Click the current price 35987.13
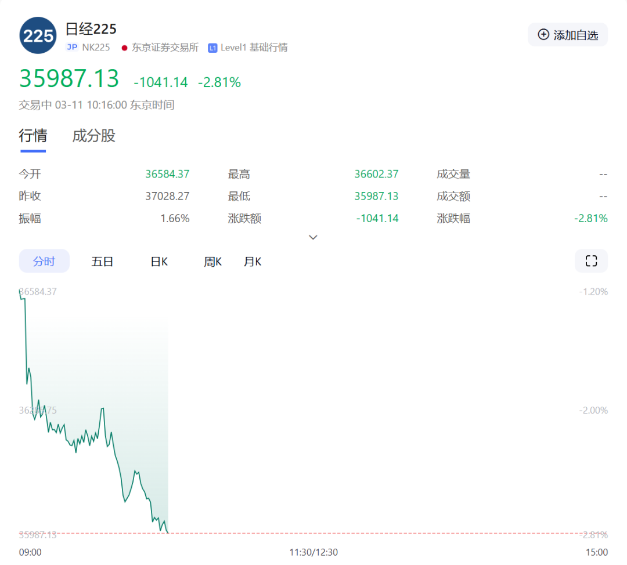The height and width of the screenshot is (565, 627). 69,79
